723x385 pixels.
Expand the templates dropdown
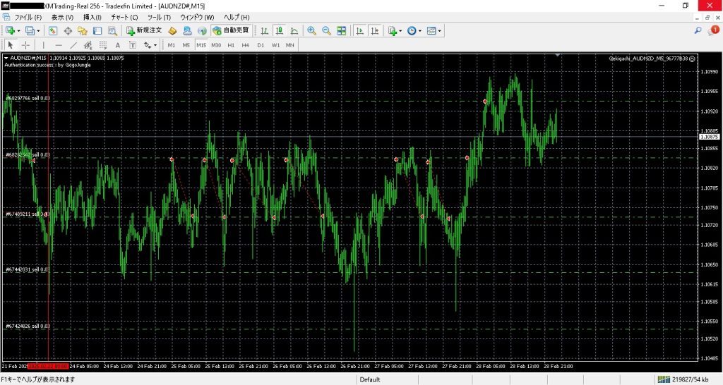tap(434, 30)
